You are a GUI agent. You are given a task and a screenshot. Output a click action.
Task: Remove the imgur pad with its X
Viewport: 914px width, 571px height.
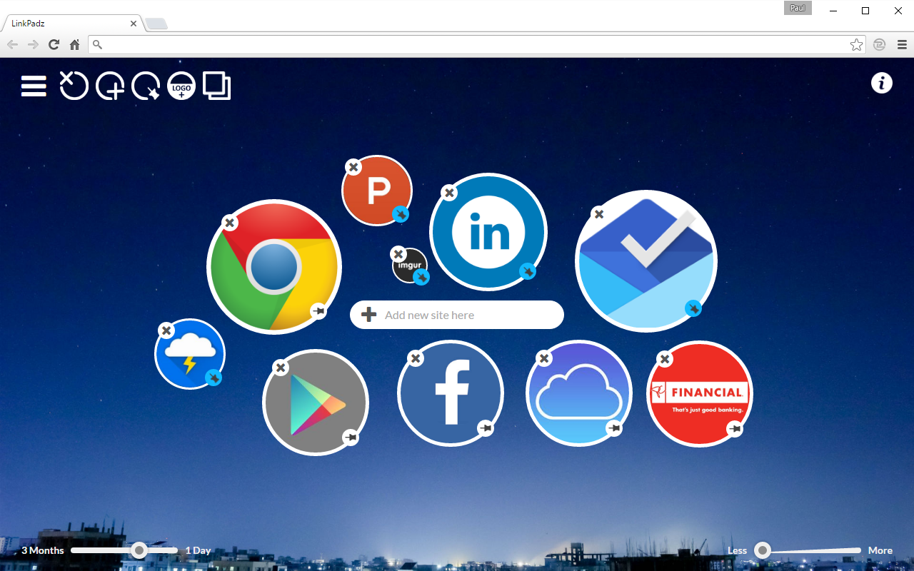pyautogui.click(x=398, y=254)
